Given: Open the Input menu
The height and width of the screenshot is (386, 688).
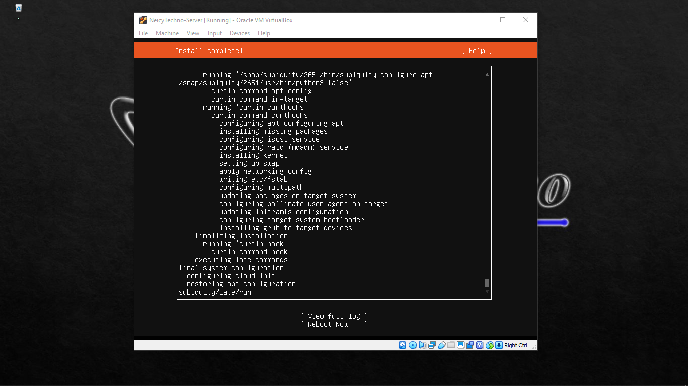Looking at the screenshot, I should pos(215,33).
